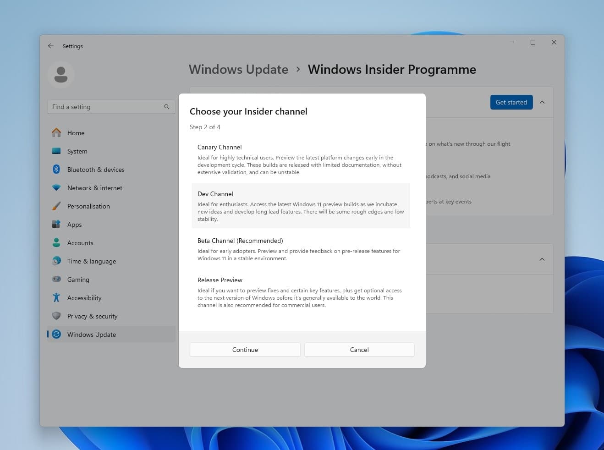Select the Dev Channel option
This screenshot has width=604, height=450.
click(x=301, y=206)
